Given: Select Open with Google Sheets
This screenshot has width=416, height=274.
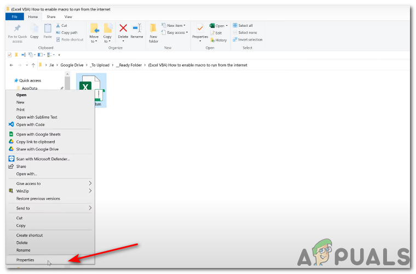Looking at the screenshot, I should (x=50, y=135).
